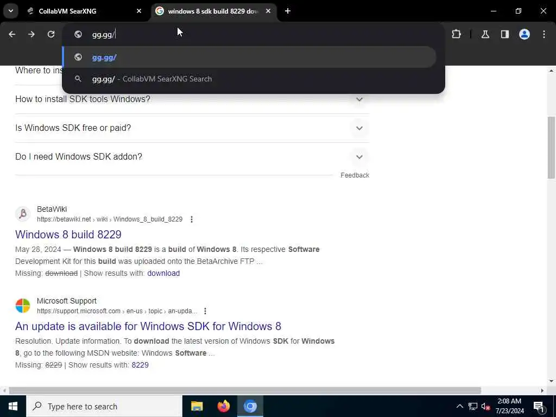Open BetaWiki site favicon
The width and height of the screenshot is (556, 417).
tap(23, 214)
